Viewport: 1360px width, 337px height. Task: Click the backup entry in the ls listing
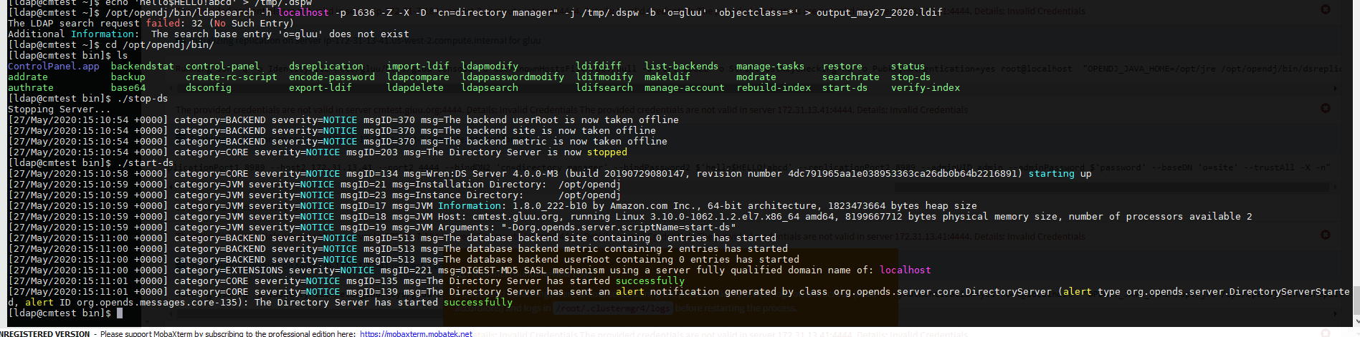click(128, 77)
